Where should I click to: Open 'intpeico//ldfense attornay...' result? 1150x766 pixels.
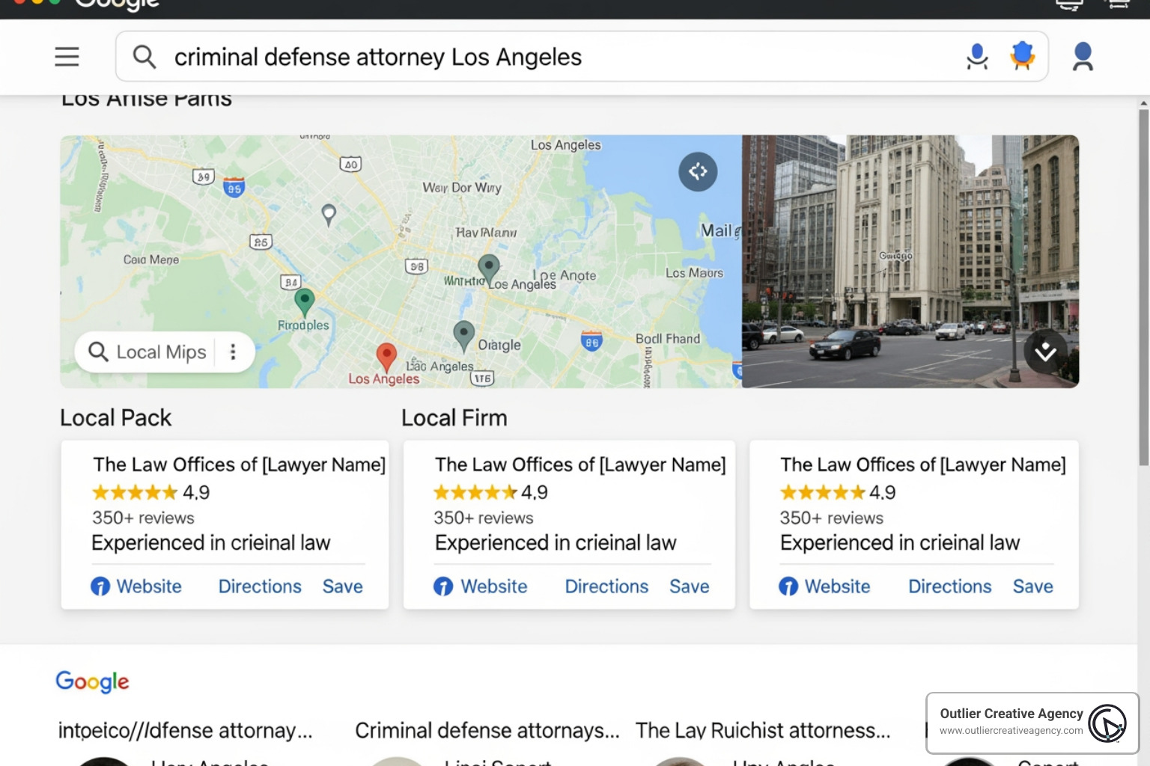pos(185,730)
